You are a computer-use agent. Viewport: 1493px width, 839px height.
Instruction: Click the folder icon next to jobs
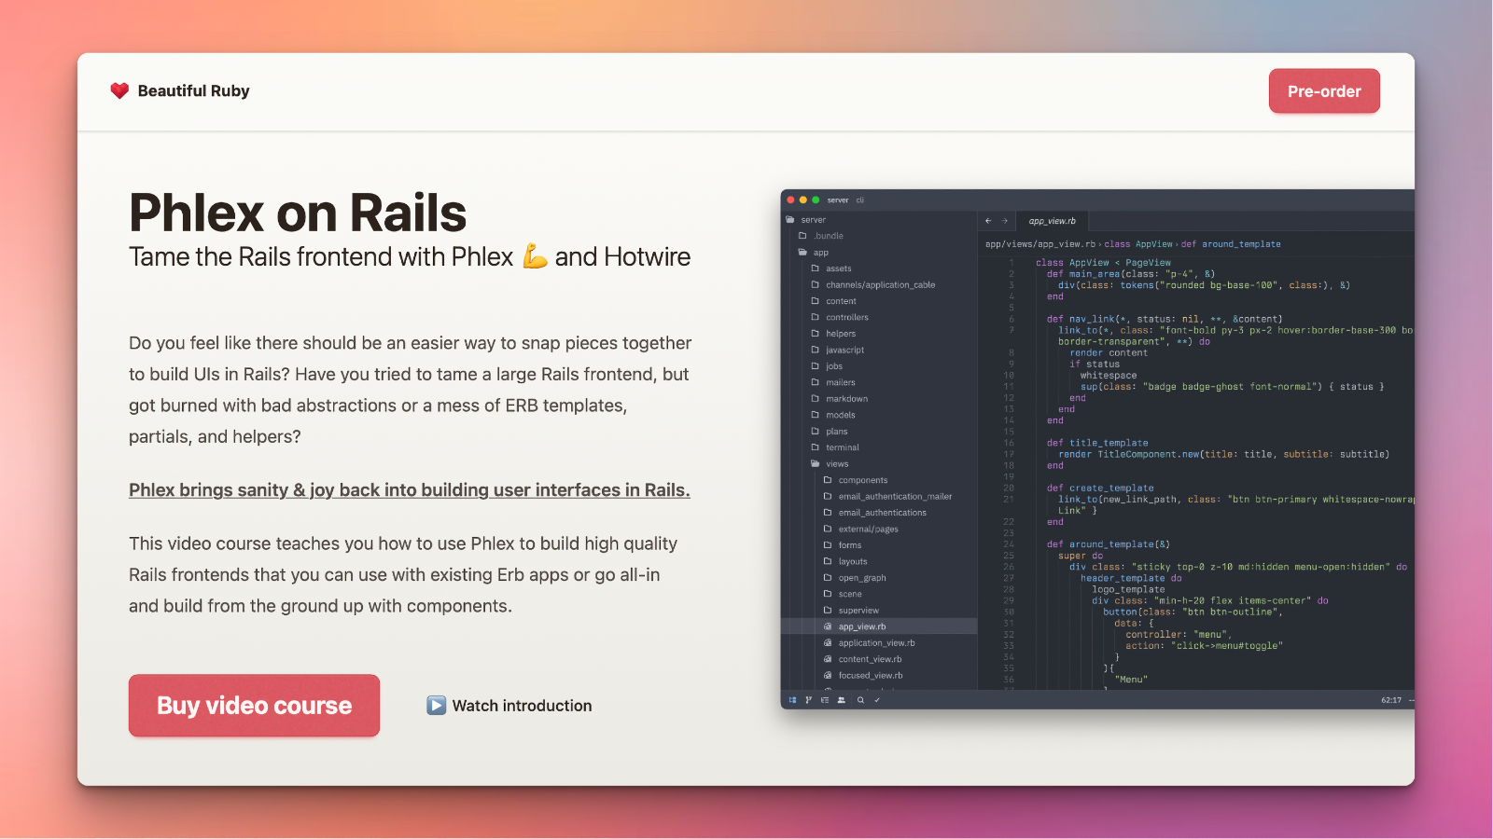[x=816, y=366]
